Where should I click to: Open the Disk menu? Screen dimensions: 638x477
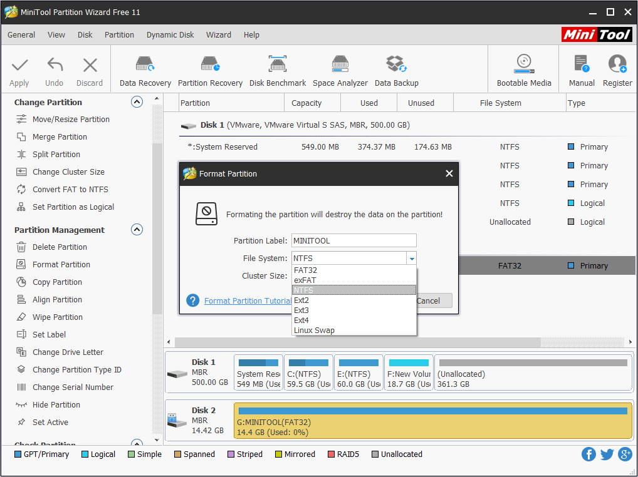(85, 34)
